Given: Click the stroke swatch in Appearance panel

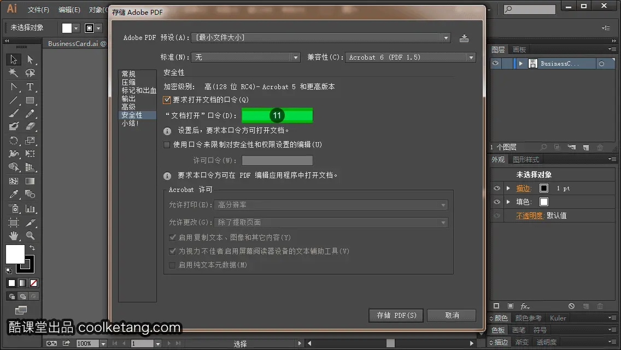Looking at the screenshot, I should coord(544,188).
